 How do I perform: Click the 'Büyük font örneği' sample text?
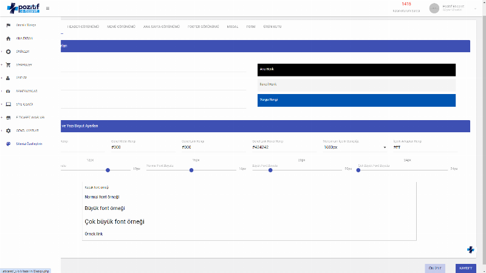[x=104, y=208]
